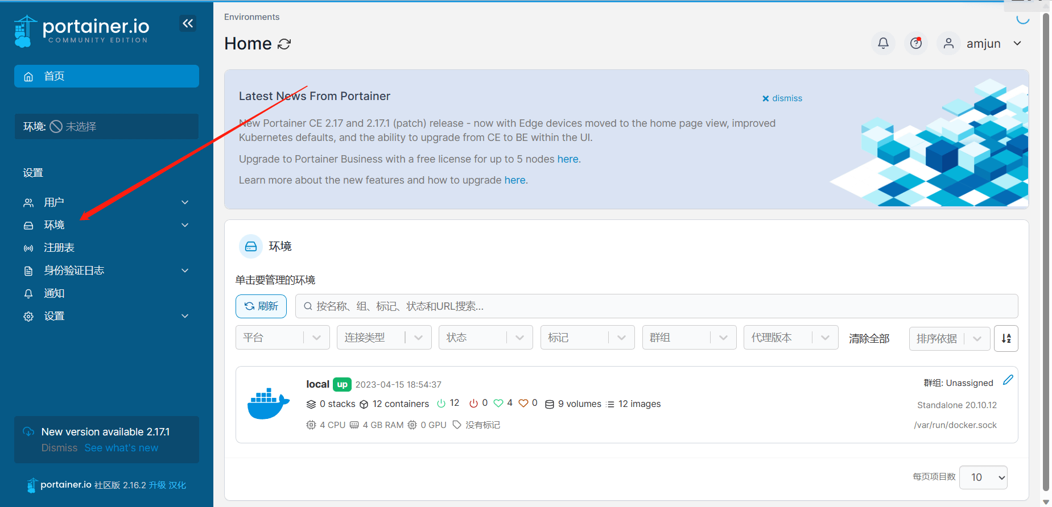Open 用户 menu item
Screen dimensions: 1052x507
pos(106,202)
